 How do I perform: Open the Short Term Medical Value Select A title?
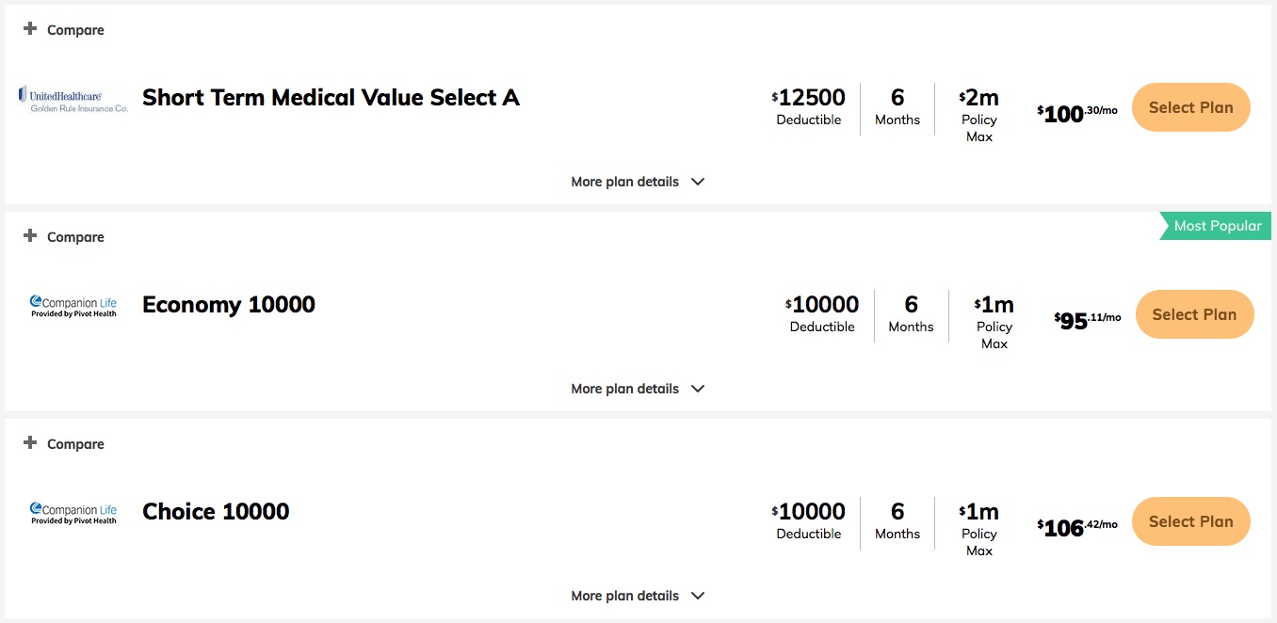point(331,98)
